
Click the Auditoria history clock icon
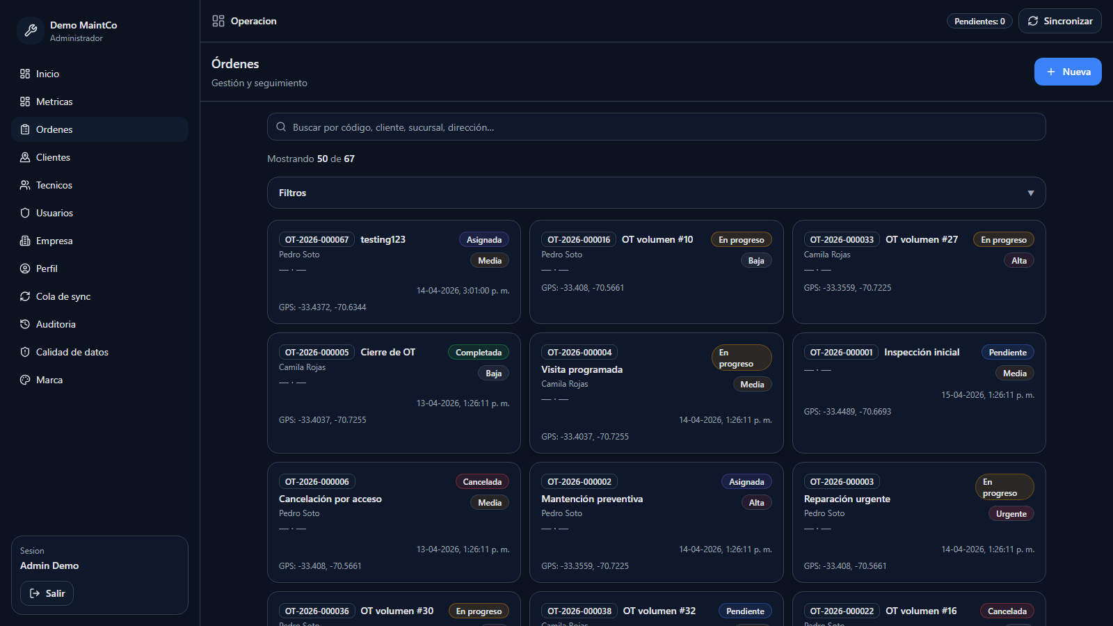point(25,324)
